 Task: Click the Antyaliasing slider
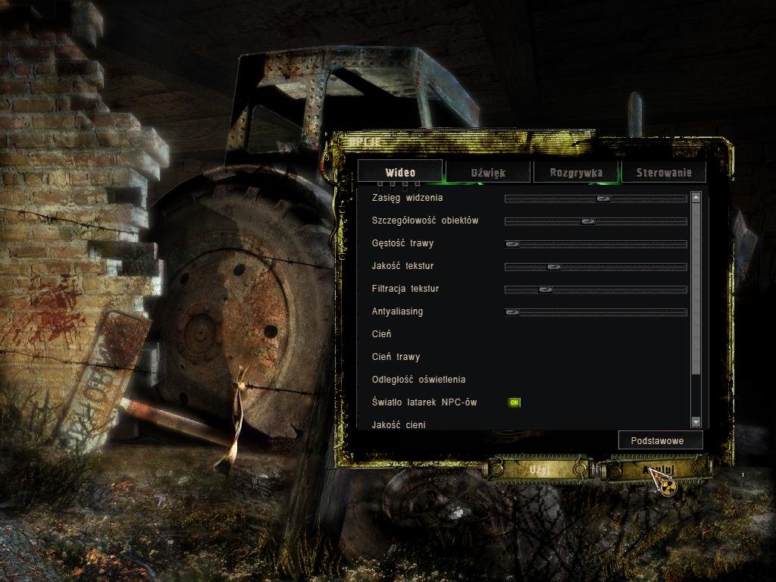coord(596,312)
